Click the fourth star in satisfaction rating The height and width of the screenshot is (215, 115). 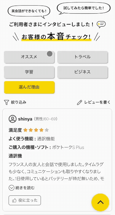41,130
